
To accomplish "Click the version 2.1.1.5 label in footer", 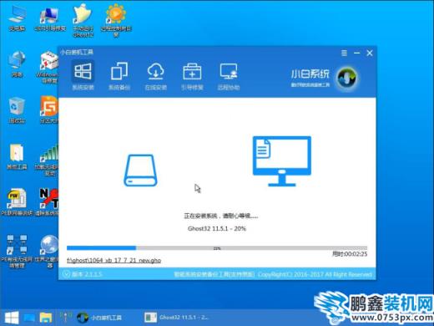I will pyautogui.click(x=87, y=274).
